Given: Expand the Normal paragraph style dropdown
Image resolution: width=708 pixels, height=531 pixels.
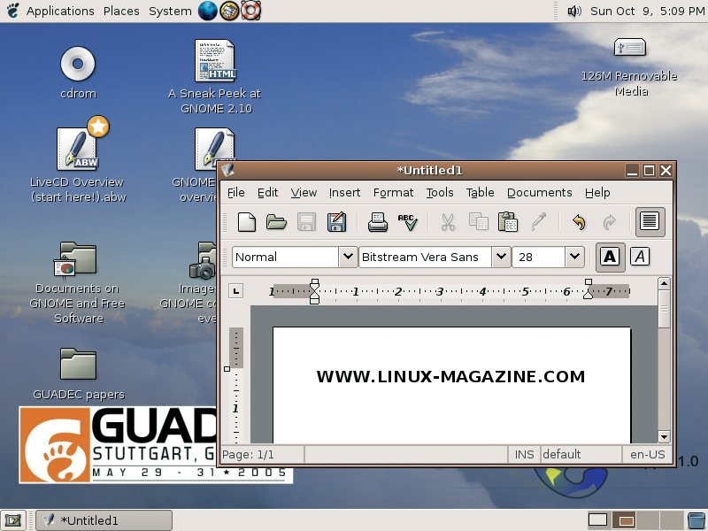Looking at the screenshot, I should (348, 257).
